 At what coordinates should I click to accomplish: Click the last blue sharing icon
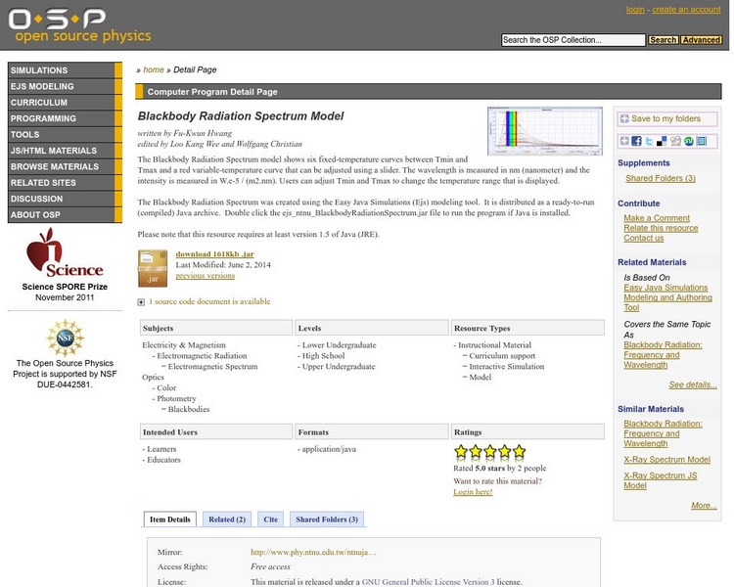[x=702, y=141]
